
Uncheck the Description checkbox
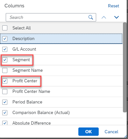5,38
